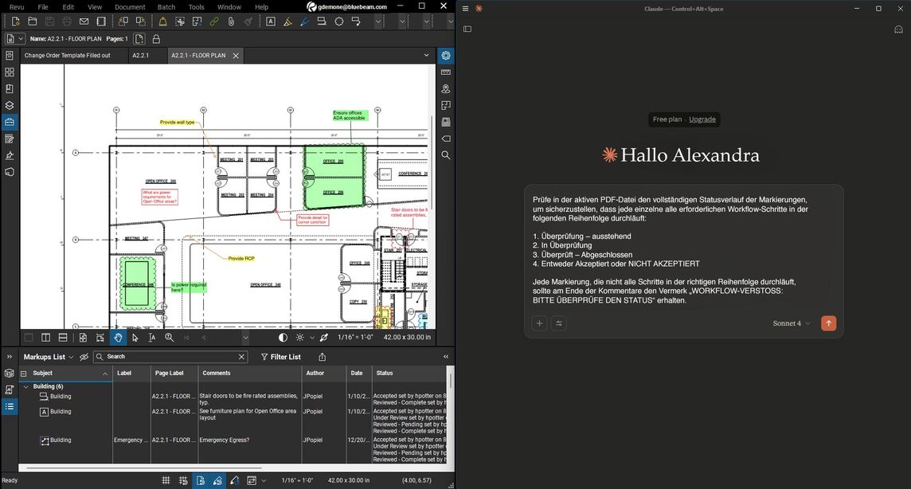
Task: Click the Export Markups icon
Action: point(322,357)
